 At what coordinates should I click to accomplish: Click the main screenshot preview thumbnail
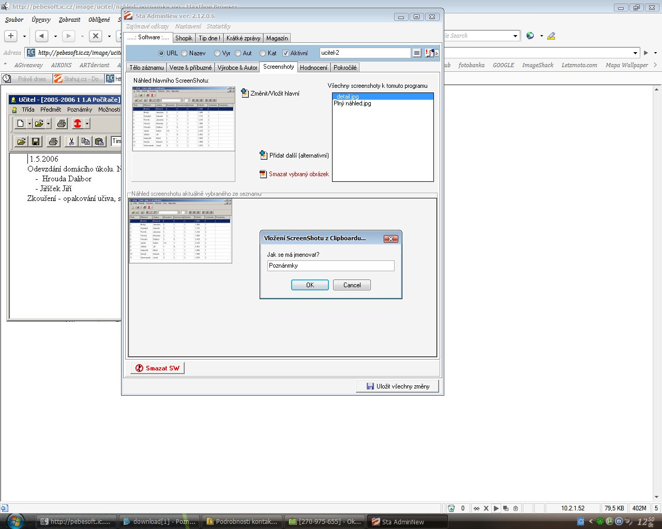click(183, 119)
